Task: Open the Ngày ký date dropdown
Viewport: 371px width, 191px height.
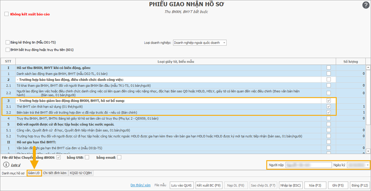Action: click(x=368, y=164)
